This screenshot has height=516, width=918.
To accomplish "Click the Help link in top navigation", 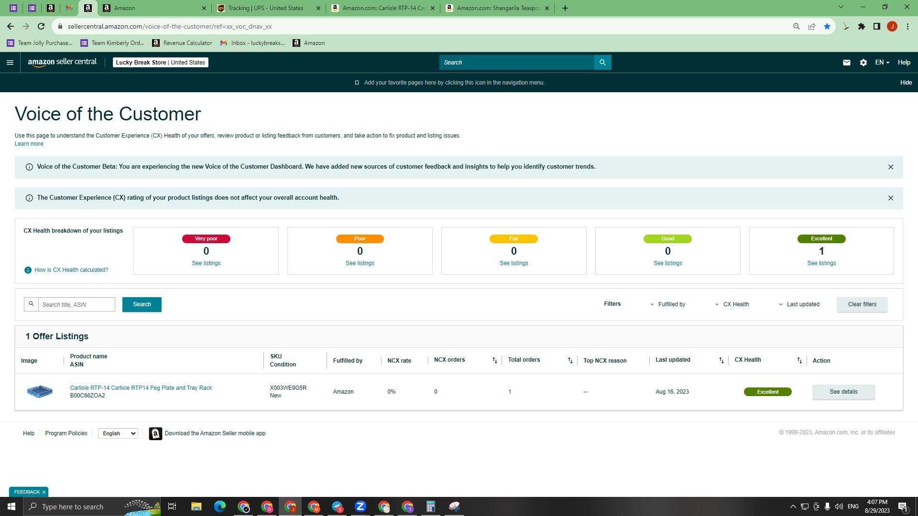I will click(904, 63).
